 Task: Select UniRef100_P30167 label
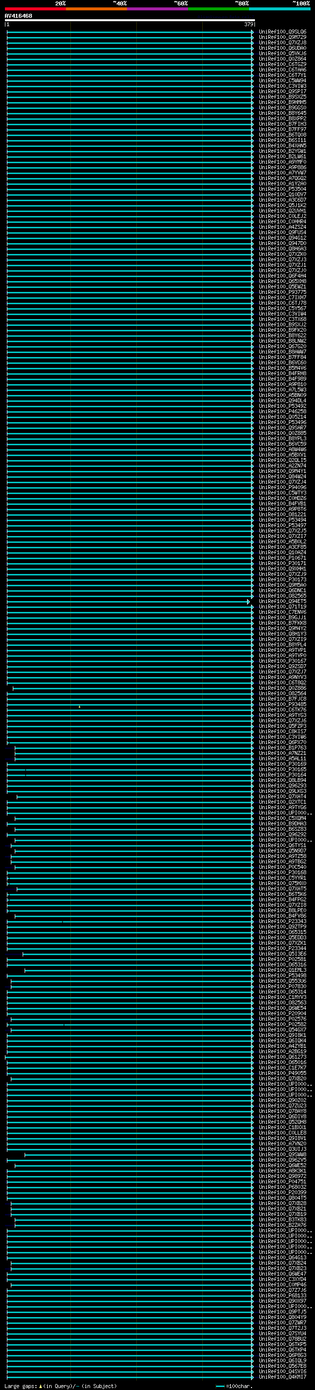tap(283, 661)
